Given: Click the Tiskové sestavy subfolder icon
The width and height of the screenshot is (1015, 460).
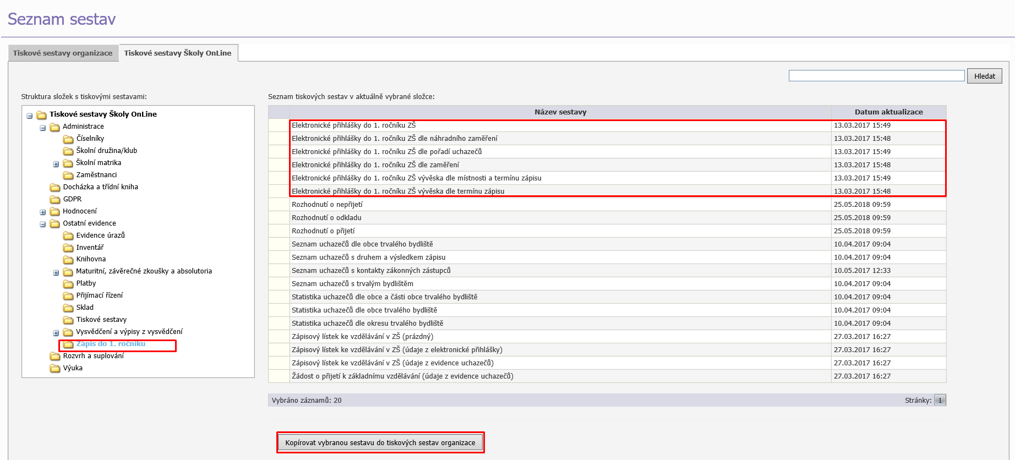Looking at the screenshot, I should point(68,320).
